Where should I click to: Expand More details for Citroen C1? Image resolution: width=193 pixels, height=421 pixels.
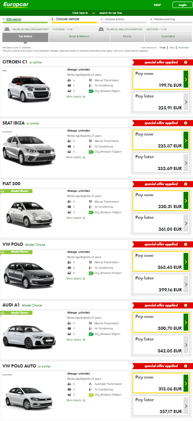pyautogui.click(x=76, y=96)
